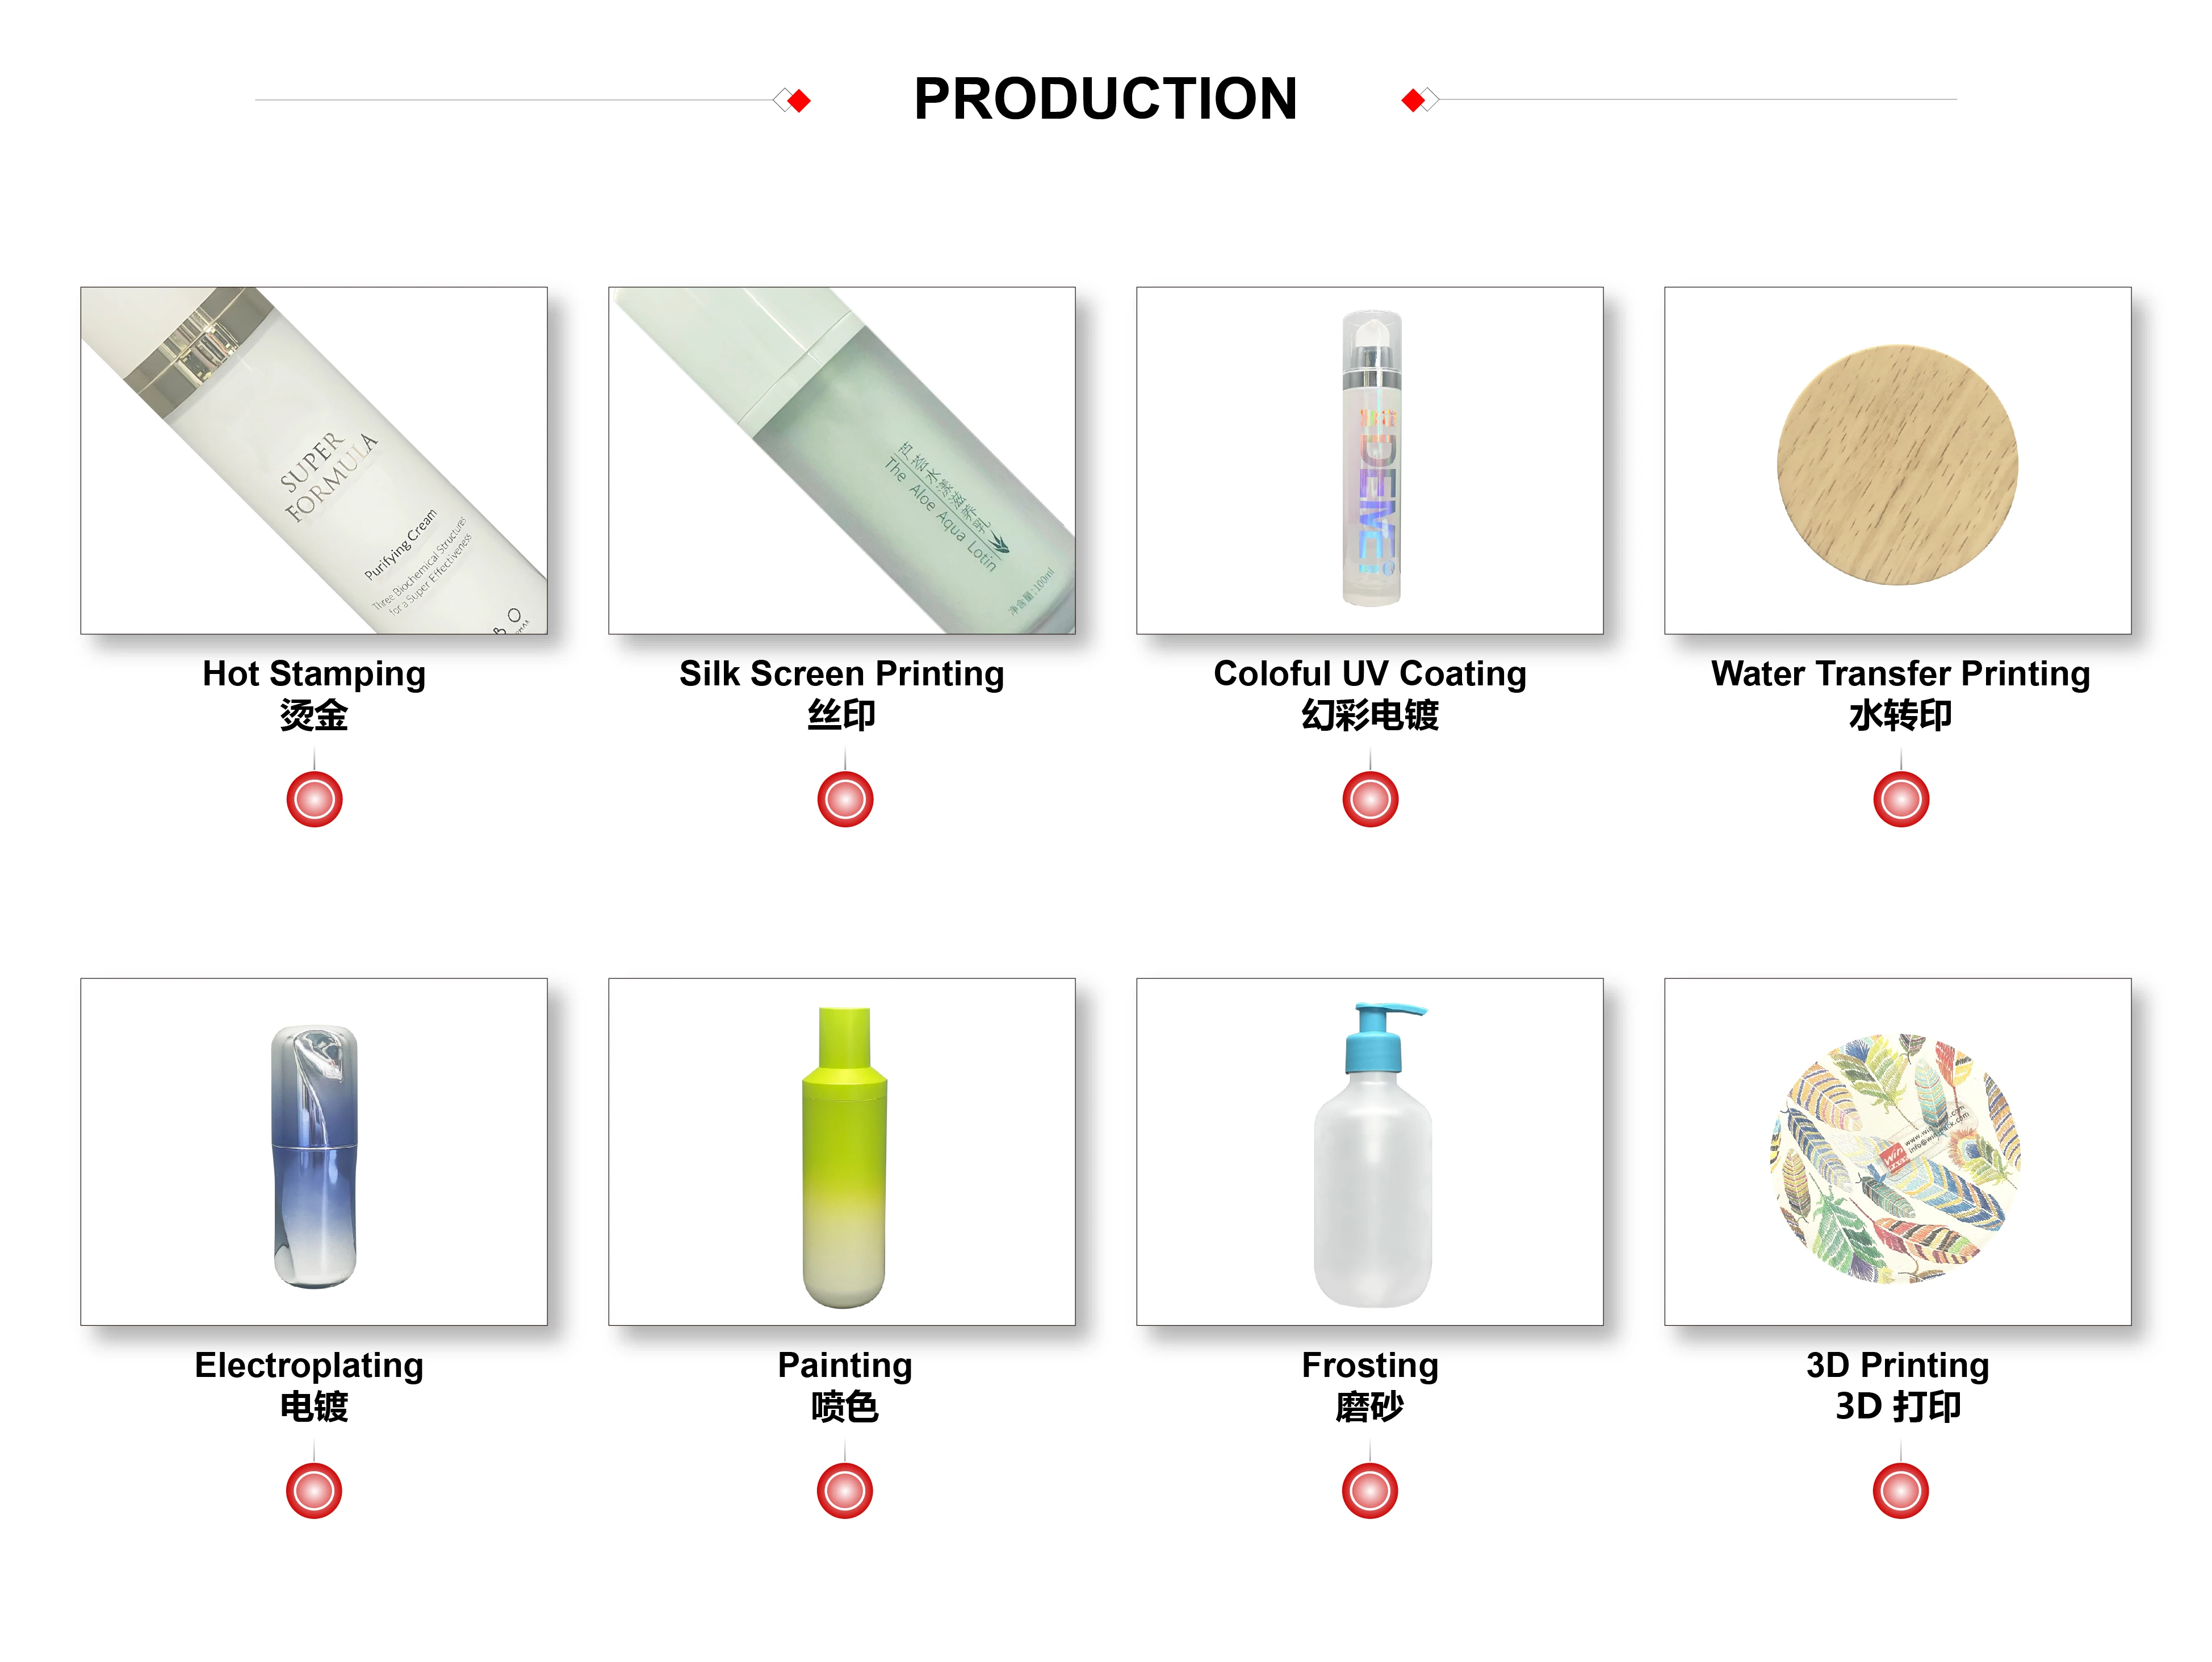Click the red circle under Hot Stamping
The image size is (2212, 1662).
point(314,799)
